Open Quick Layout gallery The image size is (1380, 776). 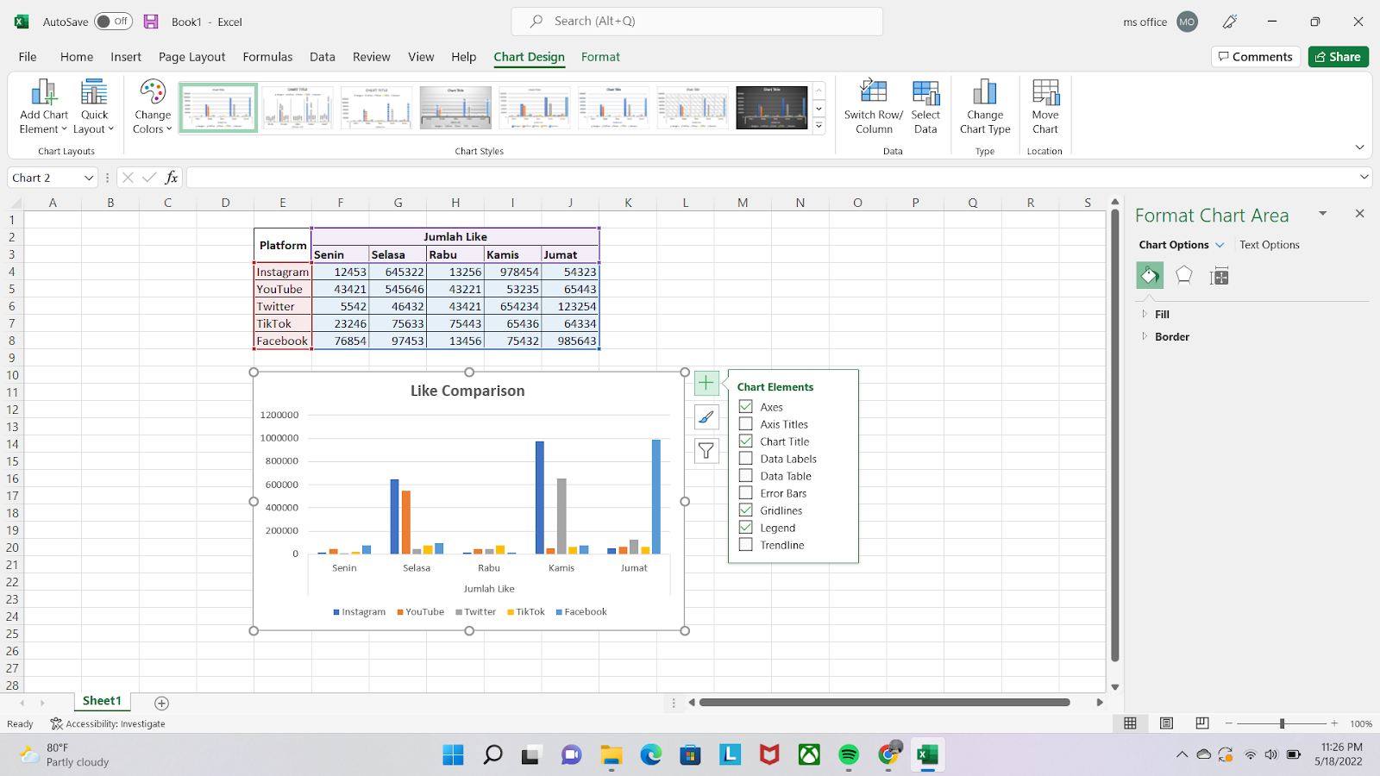(x=94, y=106)
